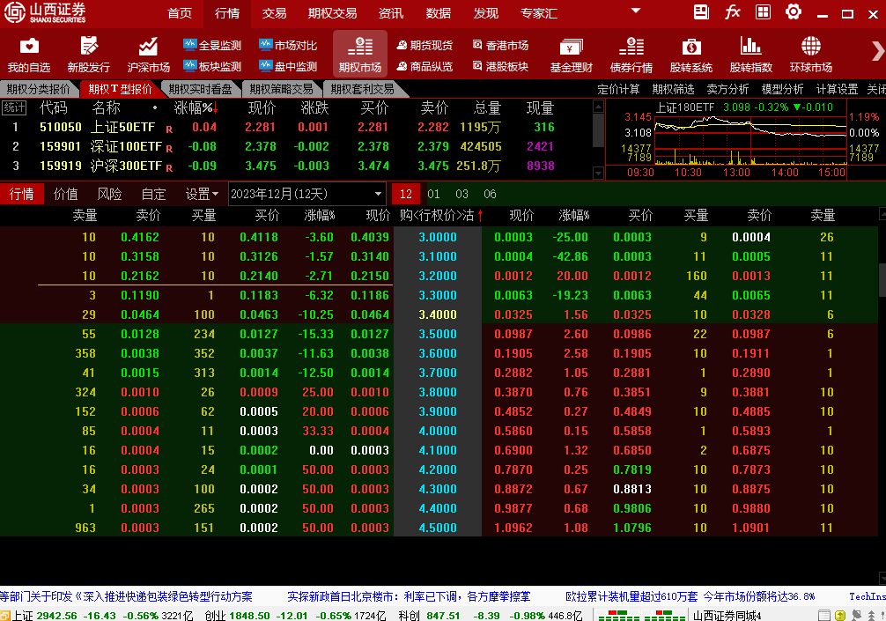The height and width of the screenshot is (621, 886).
Task: Click 上证 index value in status bar
Action: (x=56, y=616)
